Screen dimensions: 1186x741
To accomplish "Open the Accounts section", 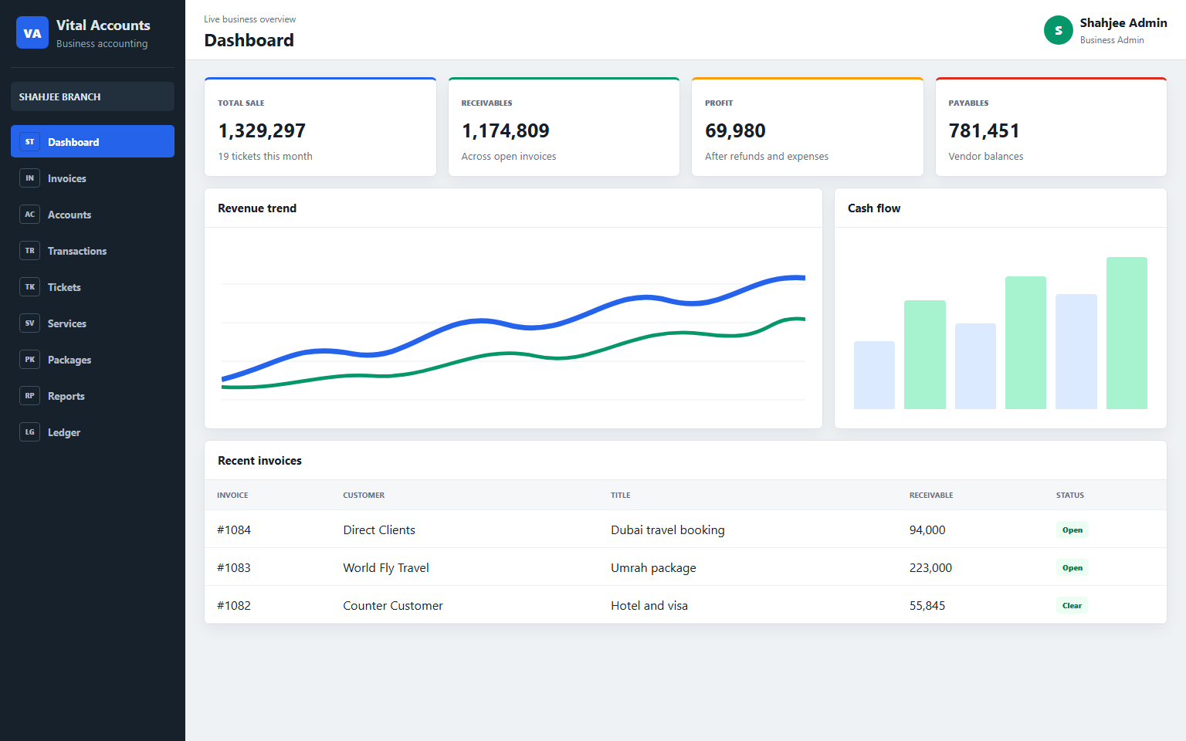I will (93, 215).
